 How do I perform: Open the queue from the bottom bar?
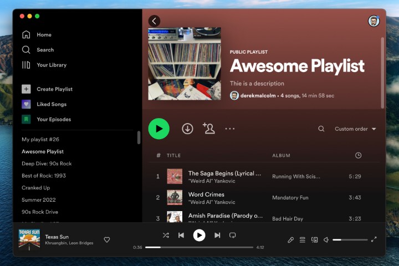[303, 239]
